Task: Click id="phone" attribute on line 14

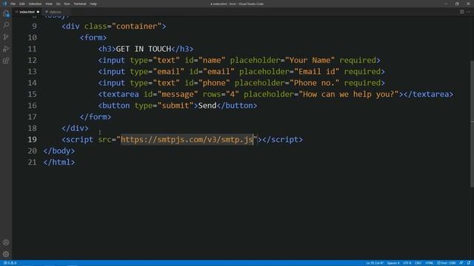Action: 207,83
